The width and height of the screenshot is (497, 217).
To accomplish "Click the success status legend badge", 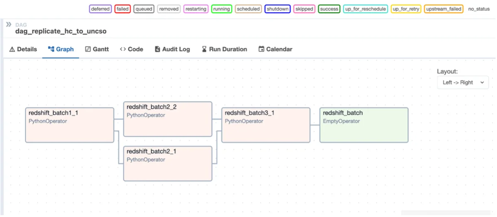I will (329, 9).
